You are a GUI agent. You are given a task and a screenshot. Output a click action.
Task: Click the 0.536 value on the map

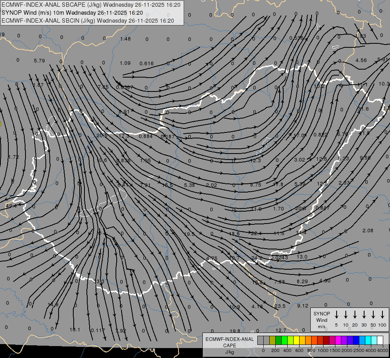(x=296, y=38)
